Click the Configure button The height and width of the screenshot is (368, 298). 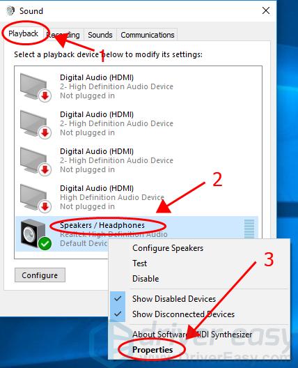40,275
